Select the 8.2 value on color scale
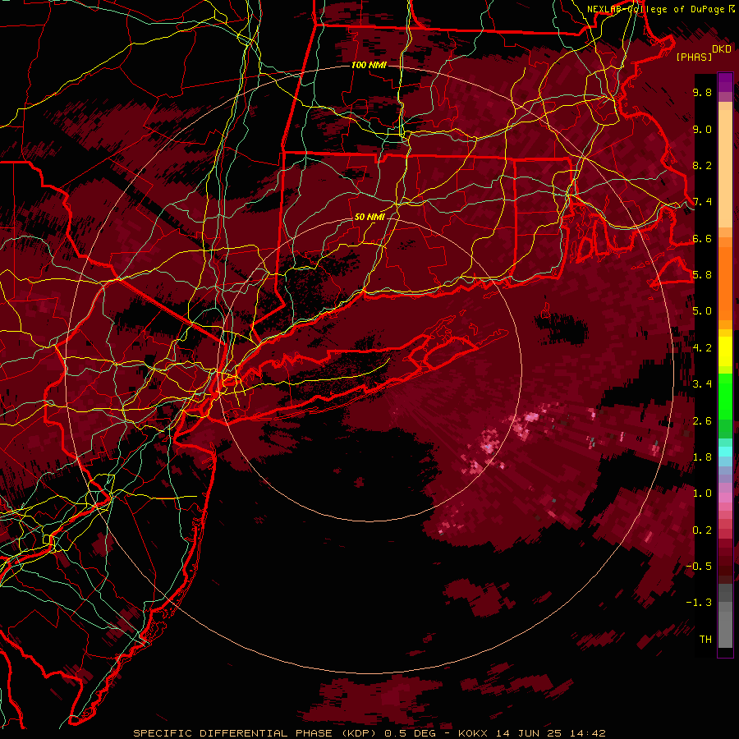The height and width of the screenshot is (739, 739). click(702, 165)
